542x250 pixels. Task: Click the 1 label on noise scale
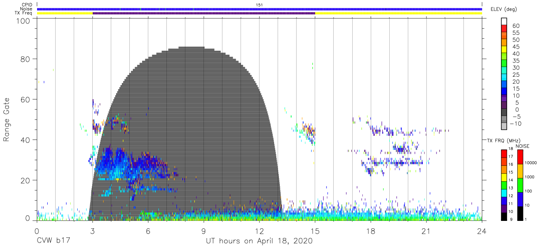click(526, 219)
